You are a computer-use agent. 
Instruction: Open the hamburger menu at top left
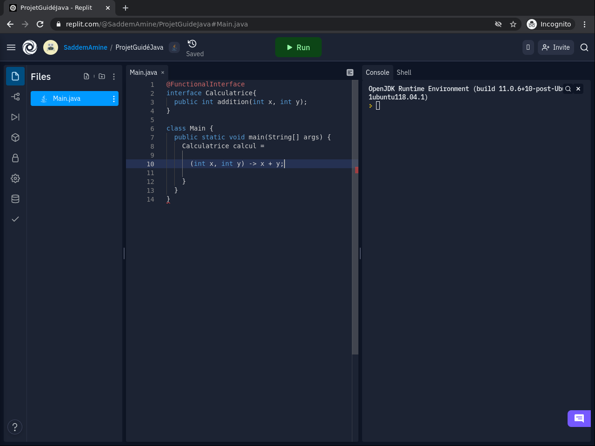(11, 47)
